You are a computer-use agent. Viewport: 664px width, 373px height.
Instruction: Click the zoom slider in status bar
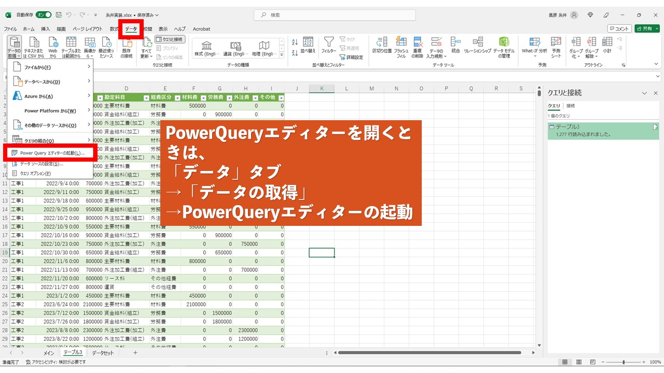(623, 362)
